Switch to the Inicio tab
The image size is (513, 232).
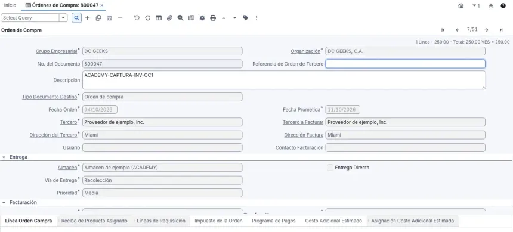click(10, 5)
